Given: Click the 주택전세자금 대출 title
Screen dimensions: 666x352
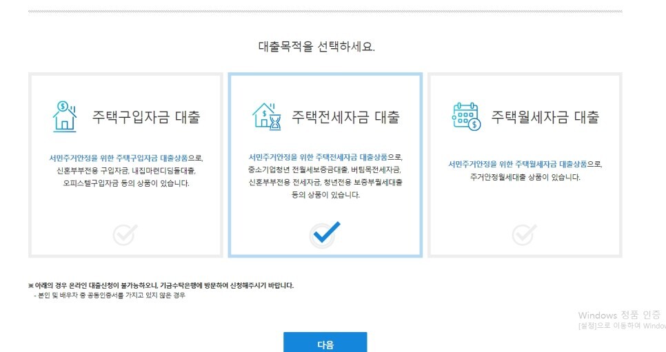Looking at the screenshot, I should 345,117.
